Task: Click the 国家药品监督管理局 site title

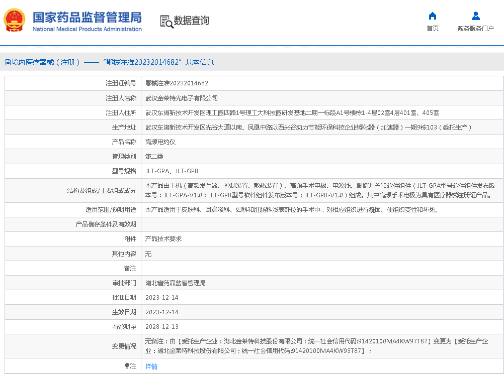Action: coord(87,18)
